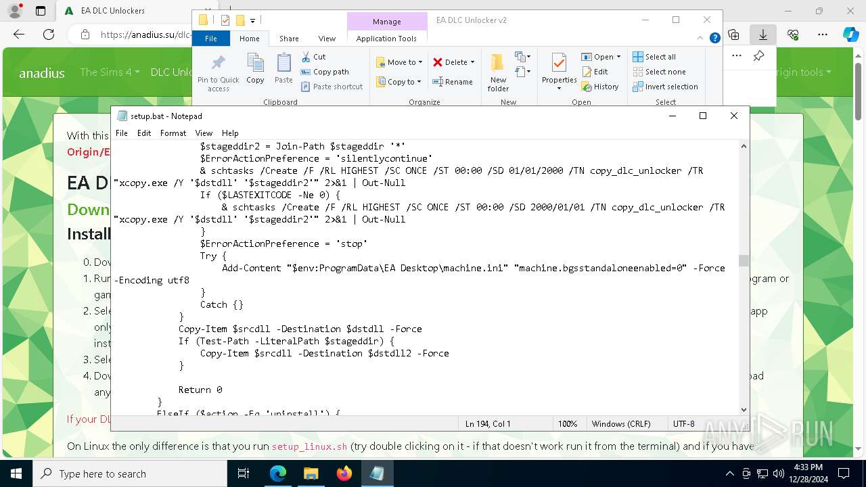Click Edge profile avatar icon
This screenshot has height=487, width=866.
click(14, 11)
